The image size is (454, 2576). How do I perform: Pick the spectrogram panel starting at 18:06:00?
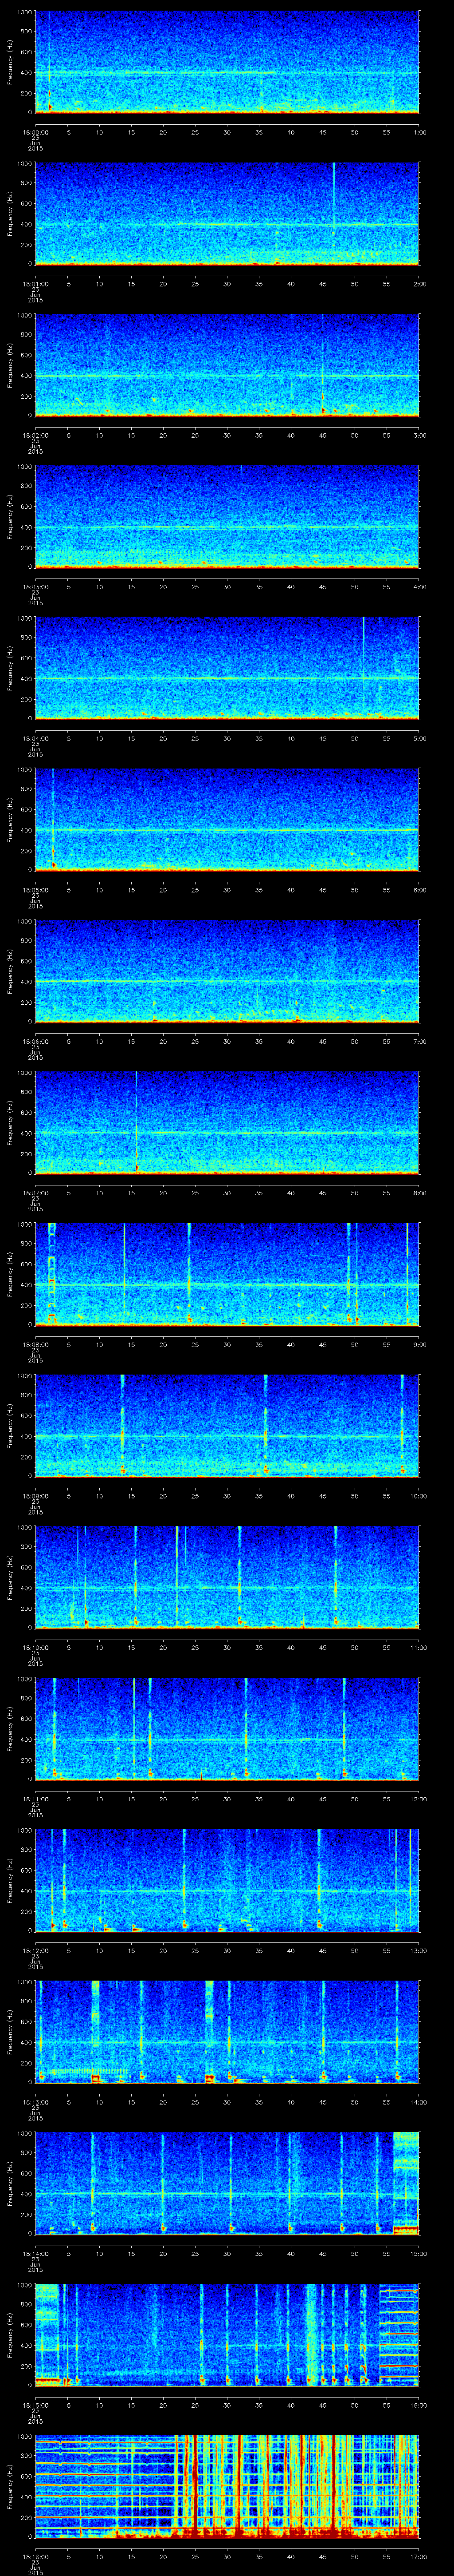(227, 971)
